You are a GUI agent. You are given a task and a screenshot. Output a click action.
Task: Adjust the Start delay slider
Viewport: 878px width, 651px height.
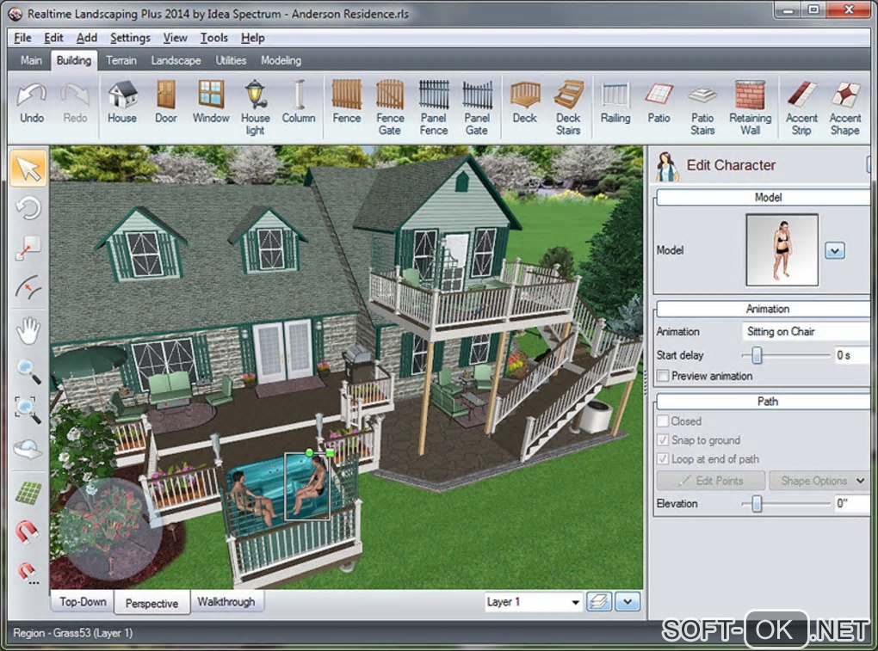757,355
